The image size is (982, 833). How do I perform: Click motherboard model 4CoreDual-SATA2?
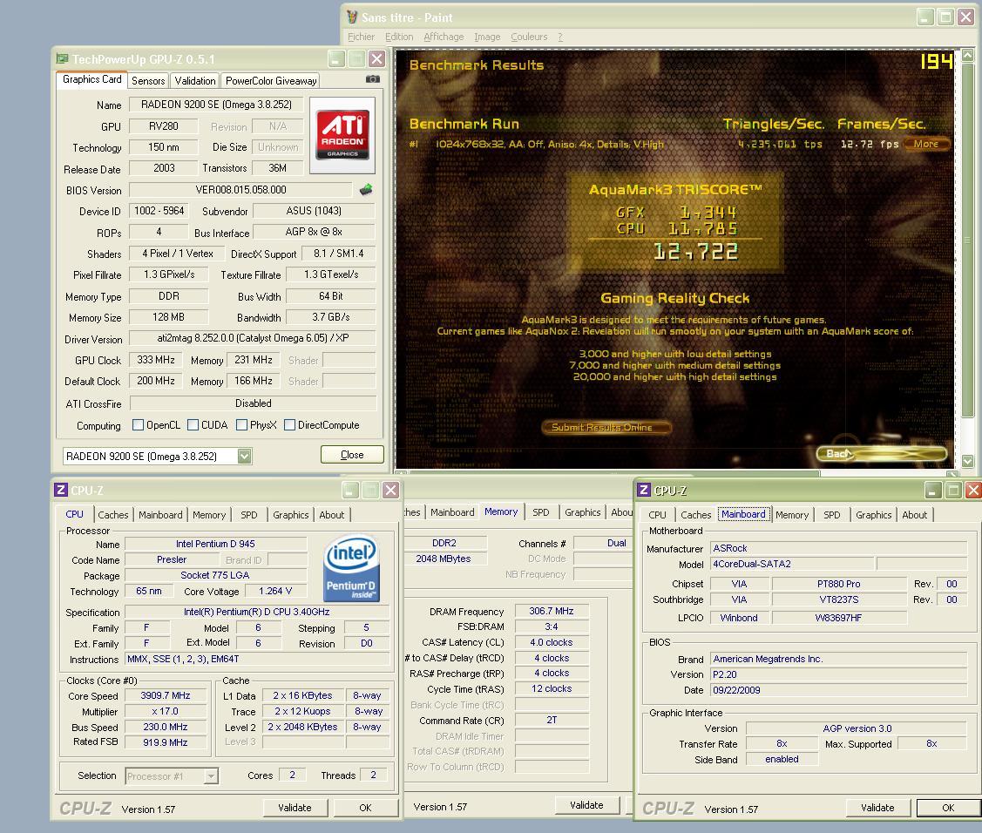791,564
